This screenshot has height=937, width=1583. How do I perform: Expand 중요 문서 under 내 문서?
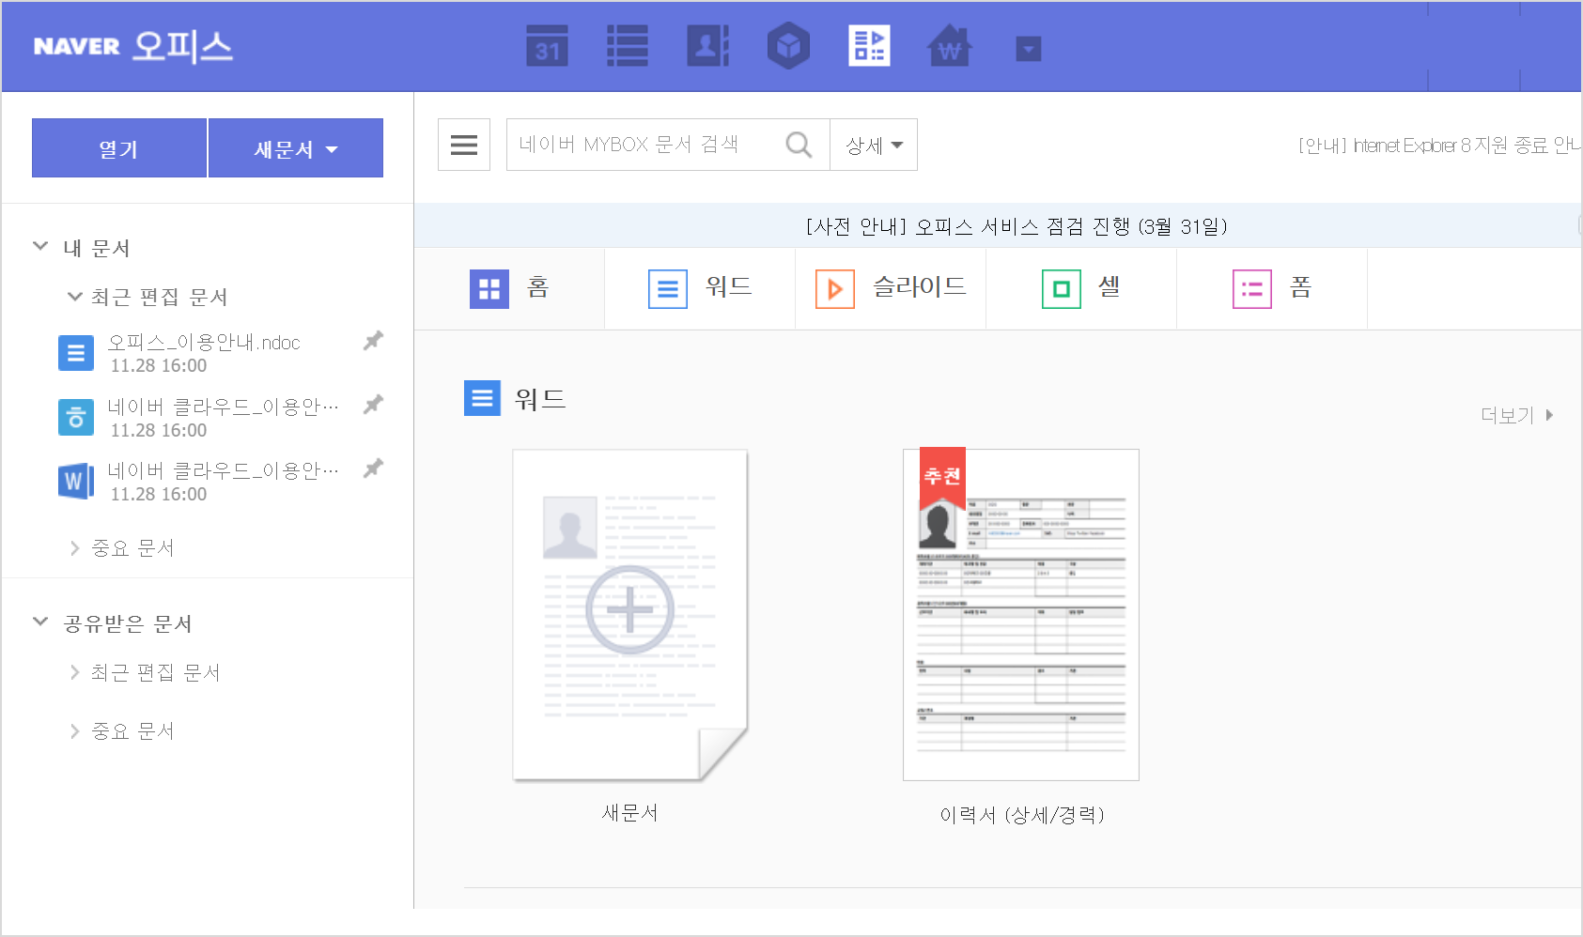coord(75,548)
